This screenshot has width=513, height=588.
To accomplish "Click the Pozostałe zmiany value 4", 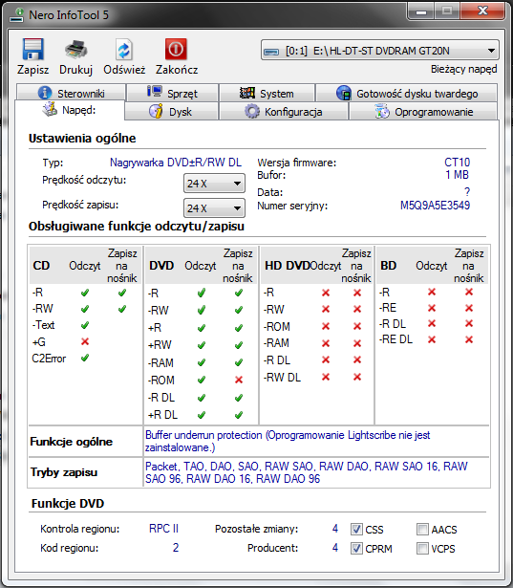I will (335, 529).
